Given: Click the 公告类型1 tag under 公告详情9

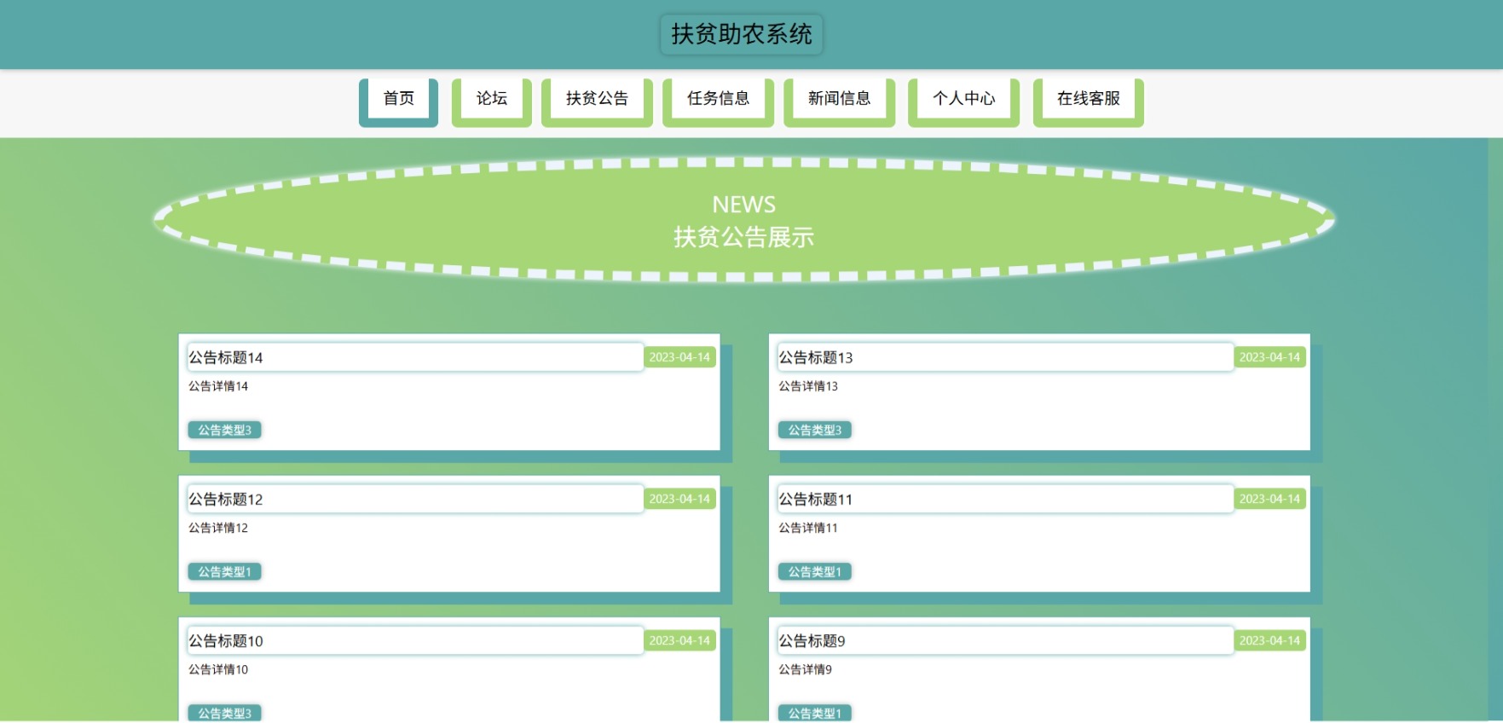Looking at the screenshot, I should [x=815, y=713].
